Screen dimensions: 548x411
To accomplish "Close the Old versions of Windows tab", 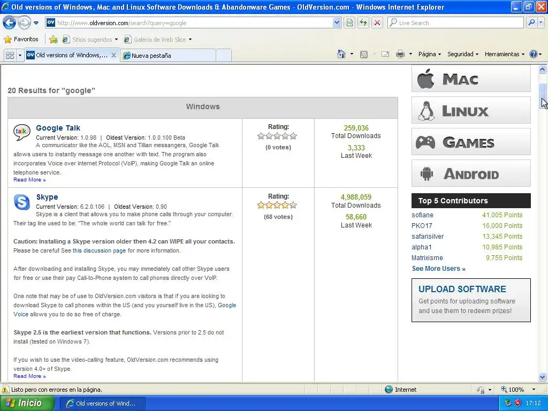I will [x=113, y=55].
